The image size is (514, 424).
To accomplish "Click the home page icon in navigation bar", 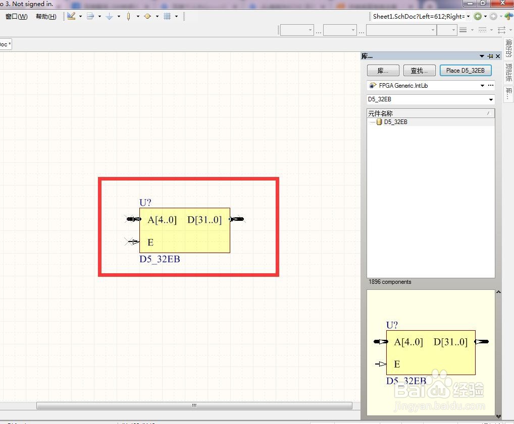I will [x=508, y=16].
